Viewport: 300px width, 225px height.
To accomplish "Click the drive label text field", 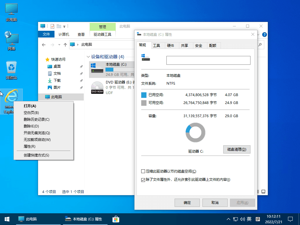I will 208,60.
